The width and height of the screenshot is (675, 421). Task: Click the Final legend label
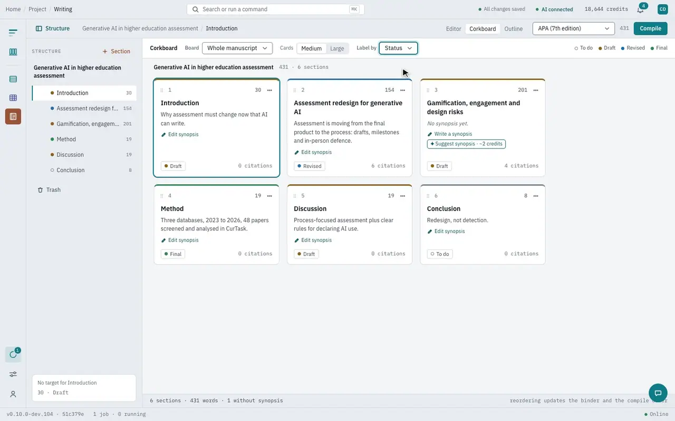(659, 48)
